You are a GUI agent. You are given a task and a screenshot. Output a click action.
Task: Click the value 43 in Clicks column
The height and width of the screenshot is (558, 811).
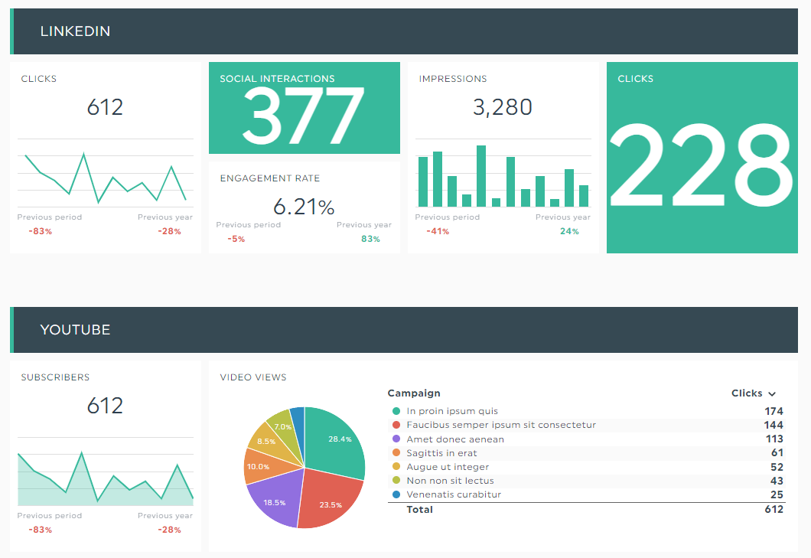(777, 481)
